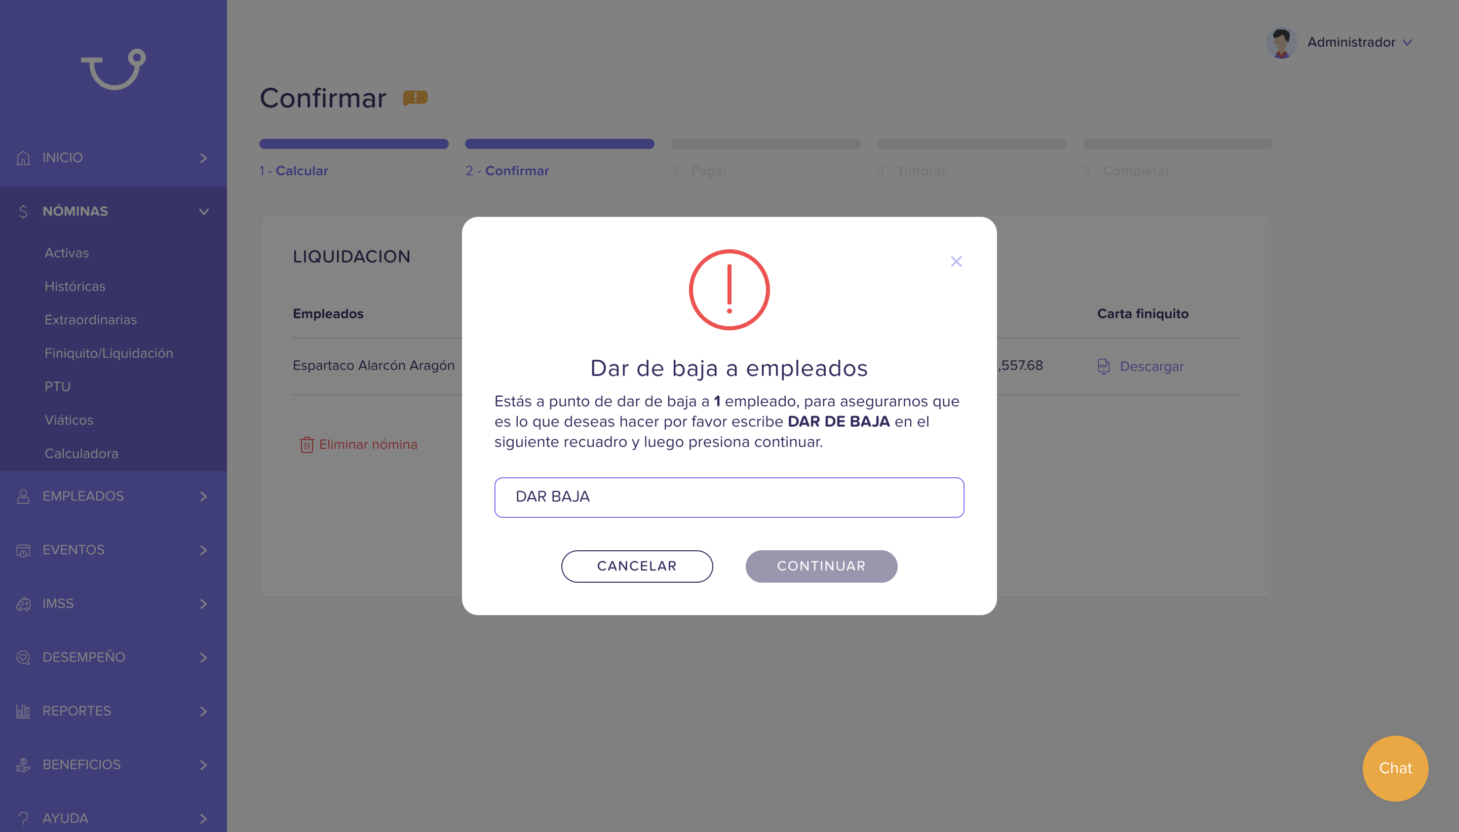Focus the DAR BAJA confirmation text field
The image size is (1459, 832).
pyautogui.click(x=729, y=497)
